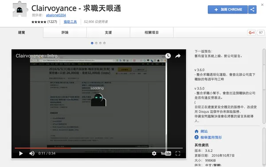
Task: Seek on the video progress bar
Action: pyautogui.click(x=99, y=148)
